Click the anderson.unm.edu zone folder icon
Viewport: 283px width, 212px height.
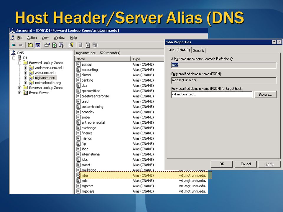pyautogui.click(x=31, y=68)
